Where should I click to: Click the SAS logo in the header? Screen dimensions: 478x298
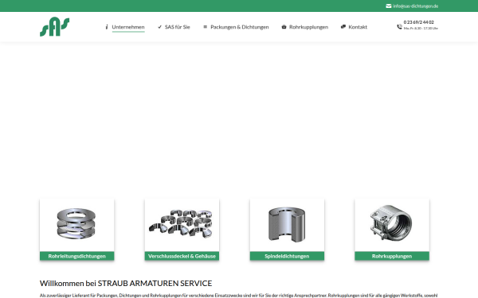pyautogui.click(x=54, y=27)
